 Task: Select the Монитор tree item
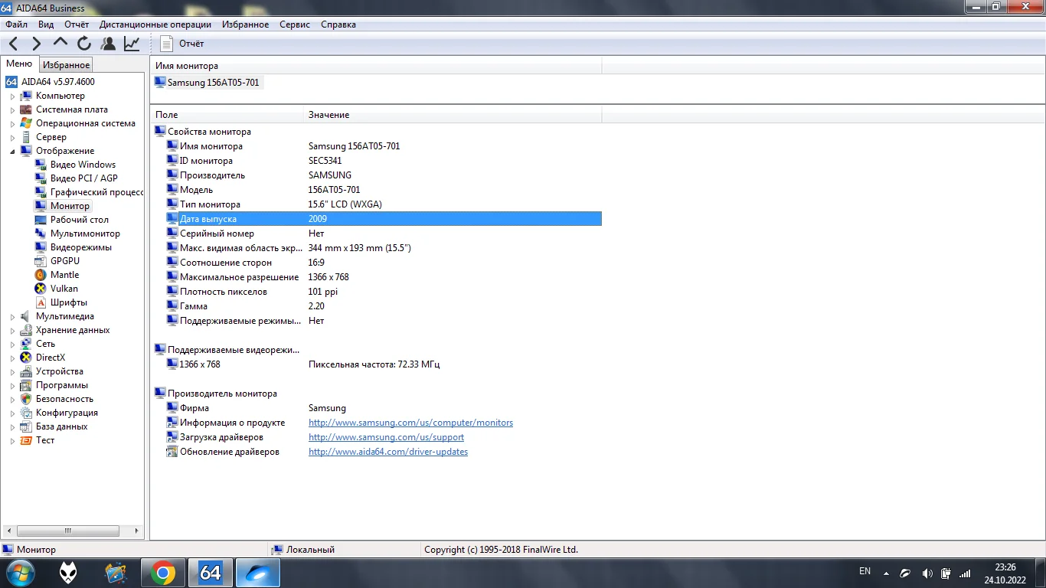pyautogui.click(x=70, y=206)
